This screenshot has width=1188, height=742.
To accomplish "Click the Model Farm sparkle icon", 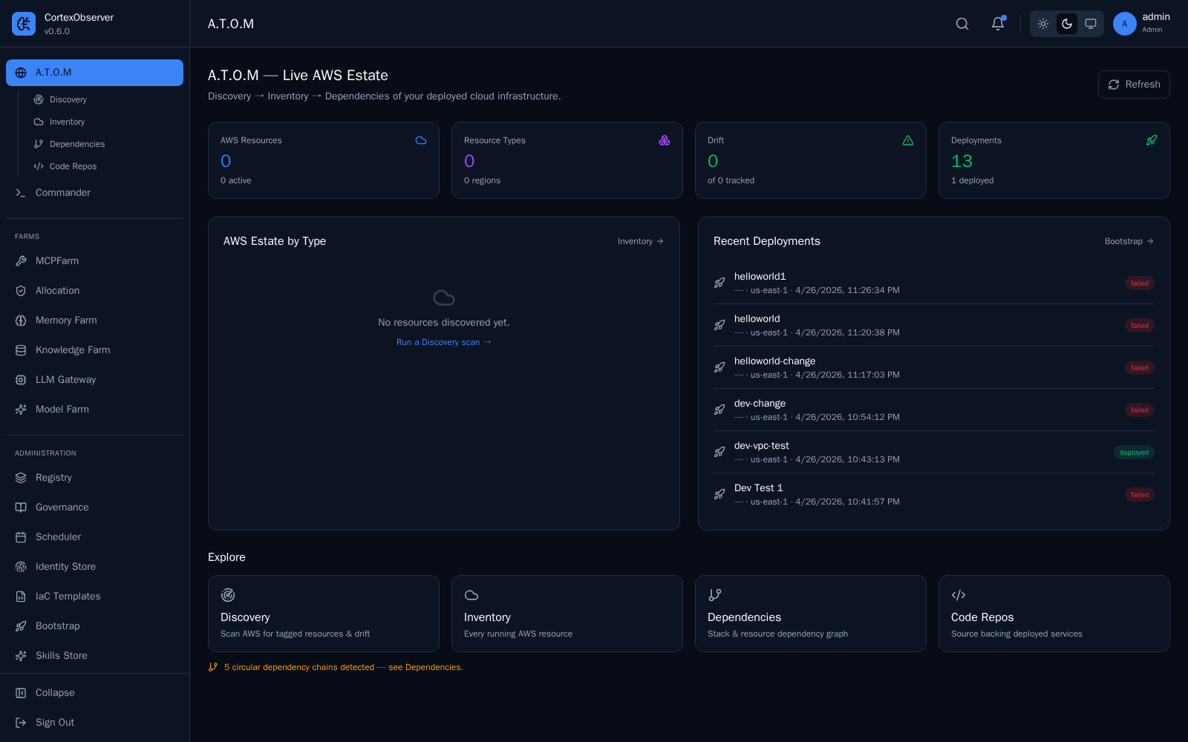I will coord(21,410).
